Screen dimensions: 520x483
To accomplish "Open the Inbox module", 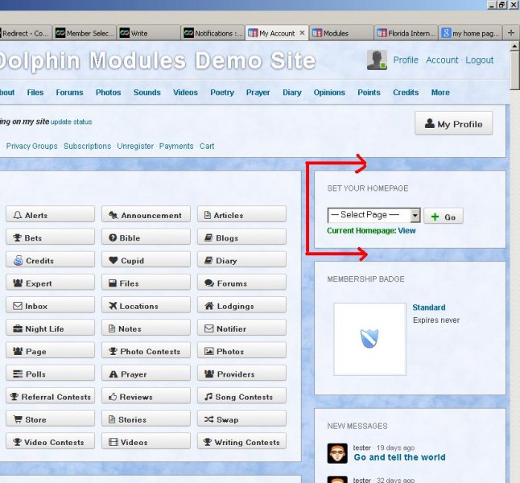I will [x=50, y=306].
